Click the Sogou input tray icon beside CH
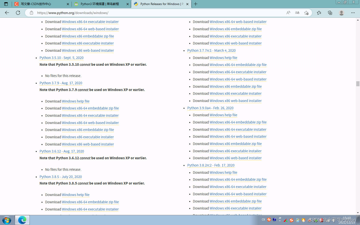Viewport: 360px width, 225px height. point(269,219)
